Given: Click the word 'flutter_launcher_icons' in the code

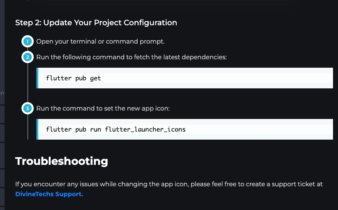Looking at the screenshot, I should coord(145,129).
